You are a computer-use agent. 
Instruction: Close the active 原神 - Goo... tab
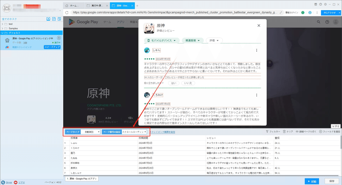pyautogui.click(x=132, y=6)
